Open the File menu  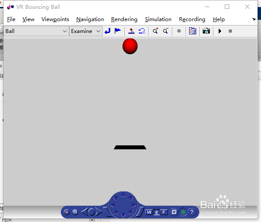(x=11, y=19)
